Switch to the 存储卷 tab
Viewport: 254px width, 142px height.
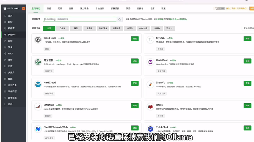(x=140, y=8)
